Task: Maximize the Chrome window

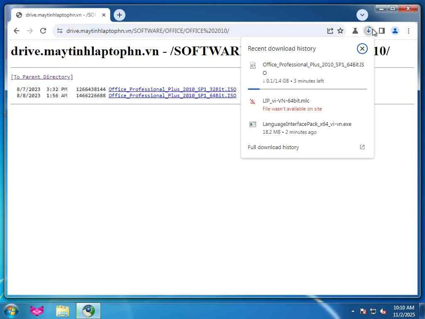Action: [393, 8]
